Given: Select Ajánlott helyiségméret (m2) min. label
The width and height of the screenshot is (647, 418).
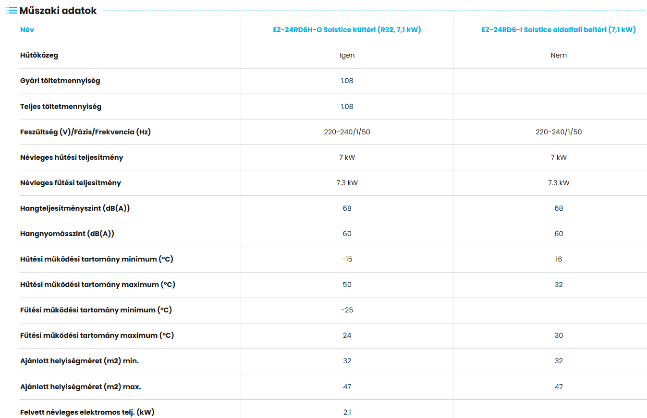Looking at the screenshot, I should coord(79,361).
